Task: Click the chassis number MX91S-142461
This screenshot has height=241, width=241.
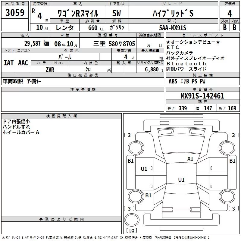Action: [202, 96]
